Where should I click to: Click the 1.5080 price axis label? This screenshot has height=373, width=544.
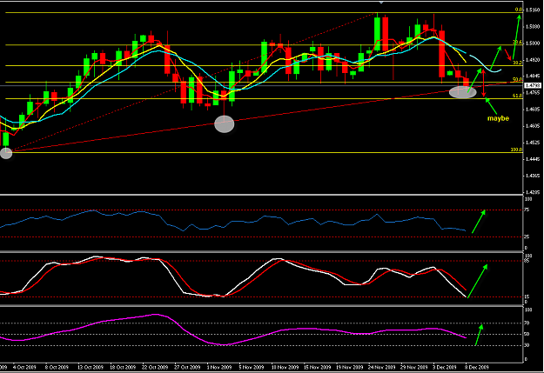[533, 27]
